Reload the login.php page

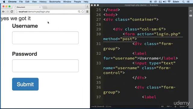click(x=12, y=12)
